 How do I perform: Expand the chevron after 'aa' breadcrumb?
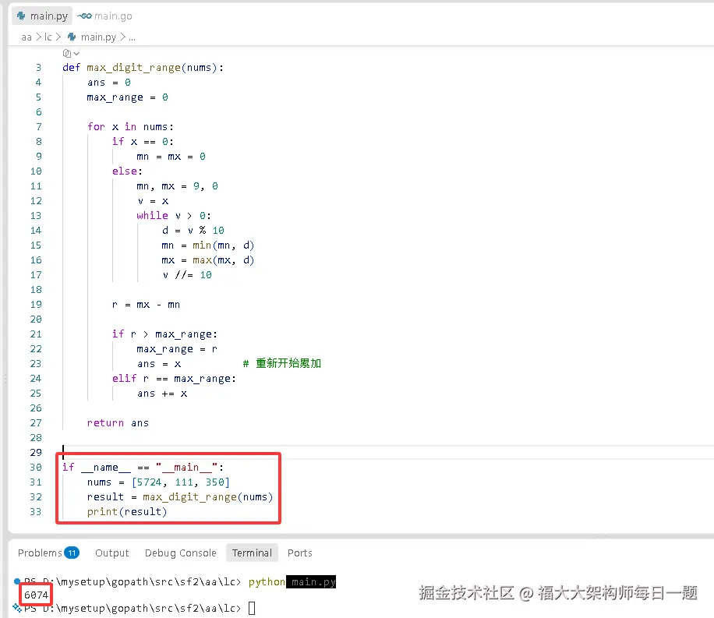tap(38, 37)
